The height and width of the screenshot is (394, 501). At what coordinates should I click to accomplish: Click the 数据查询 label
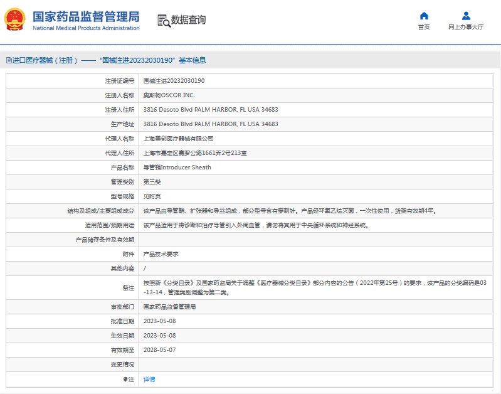188,20
